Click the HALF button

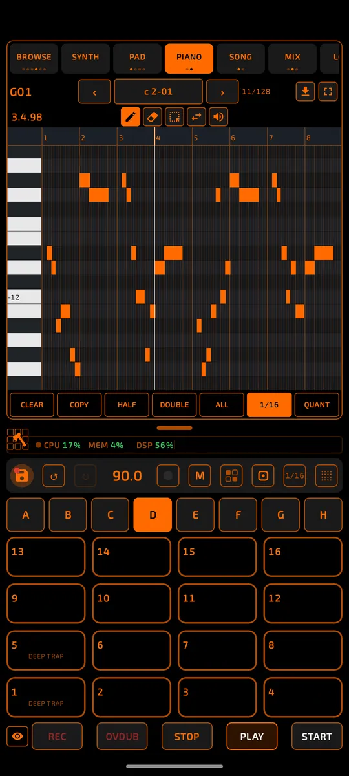(127, 405)
